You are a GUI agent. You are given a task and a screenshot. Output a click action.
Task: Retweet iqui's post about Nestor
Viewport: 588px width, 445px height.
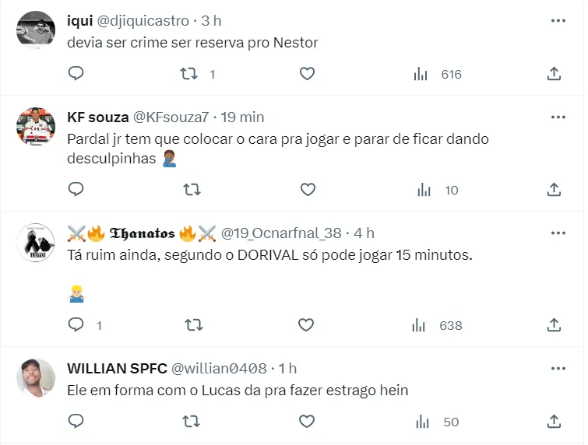tap(189, 74)
